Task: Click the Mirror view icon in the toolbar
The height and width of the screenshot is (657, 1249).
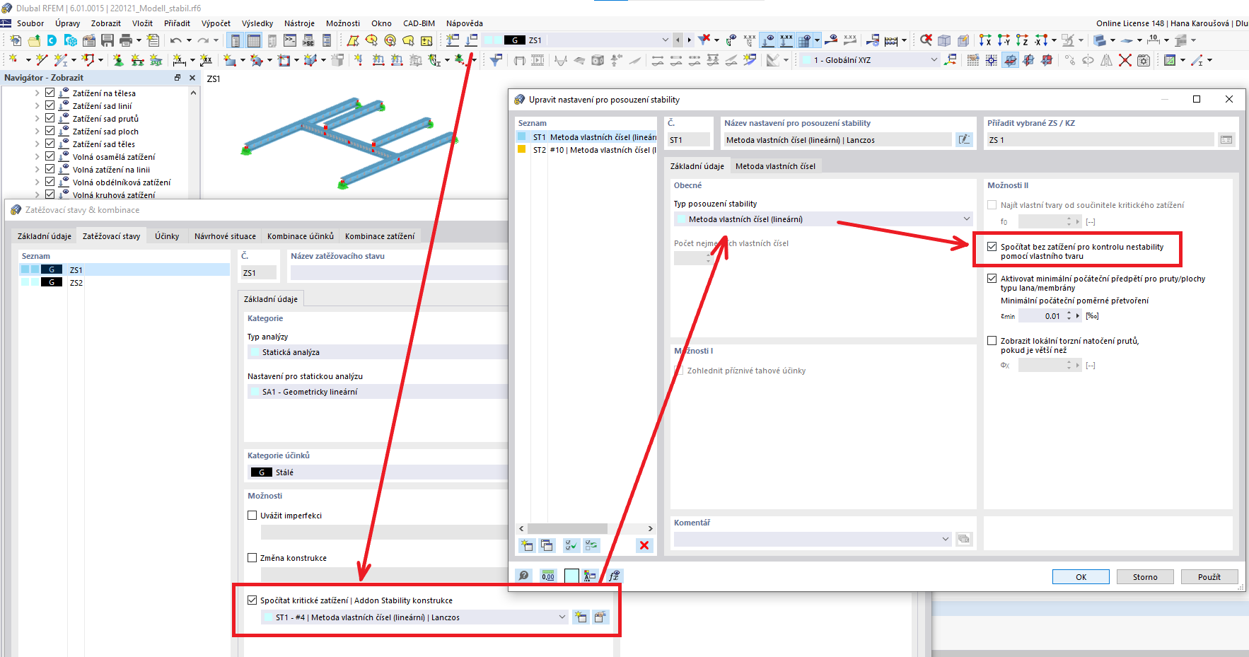Action: (x=1106, y=60)
